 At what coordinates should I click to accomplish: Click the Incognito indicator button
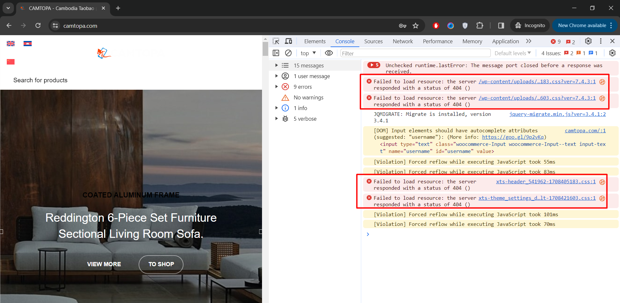(530, 25)
